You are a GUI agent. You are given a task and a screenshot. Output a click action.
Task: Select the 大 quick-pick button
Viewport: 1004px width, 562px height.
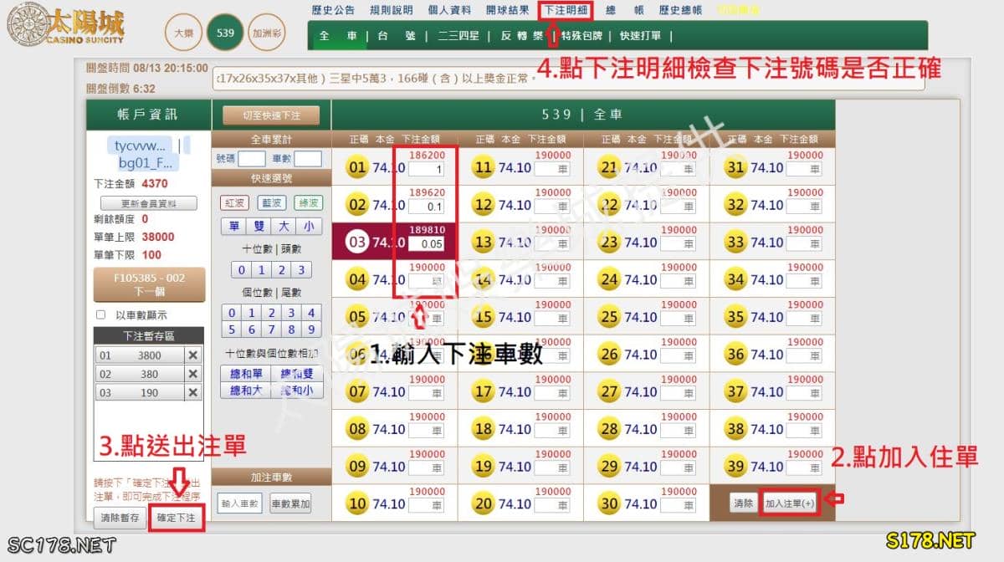click(284, 226)
